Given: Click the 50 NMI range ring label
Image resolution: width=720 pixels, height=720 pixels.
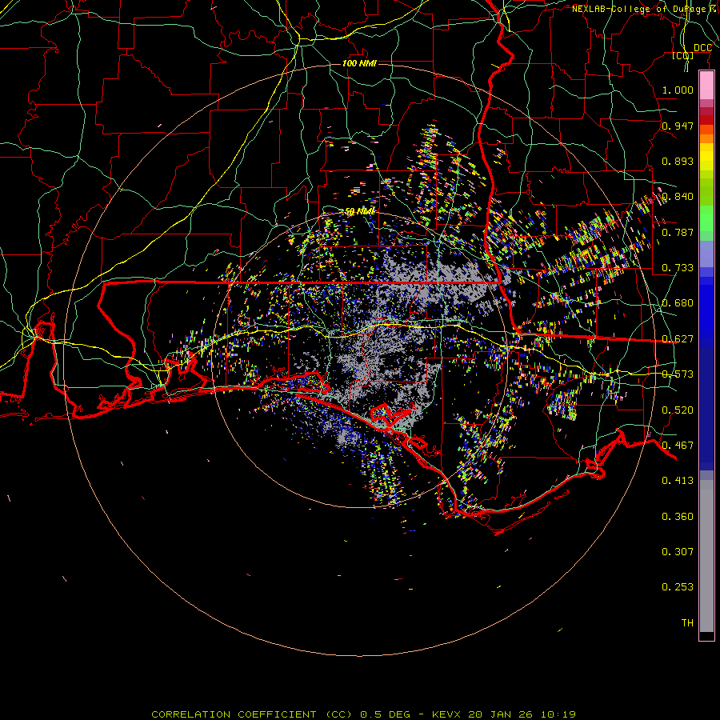Looking at the screenshot, I should (x=359, y=212).
